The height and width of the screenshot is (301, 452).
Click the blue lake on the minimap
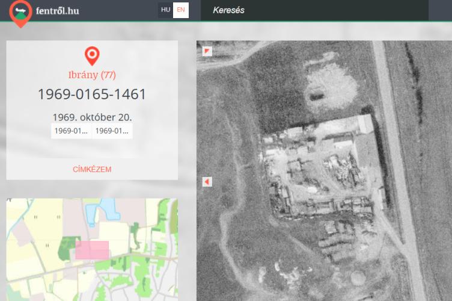tap(102, 211)
